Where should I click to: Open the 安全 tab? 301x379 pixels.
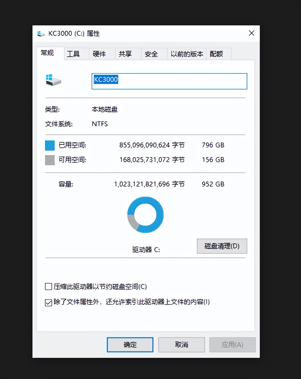tap(151, 54)
